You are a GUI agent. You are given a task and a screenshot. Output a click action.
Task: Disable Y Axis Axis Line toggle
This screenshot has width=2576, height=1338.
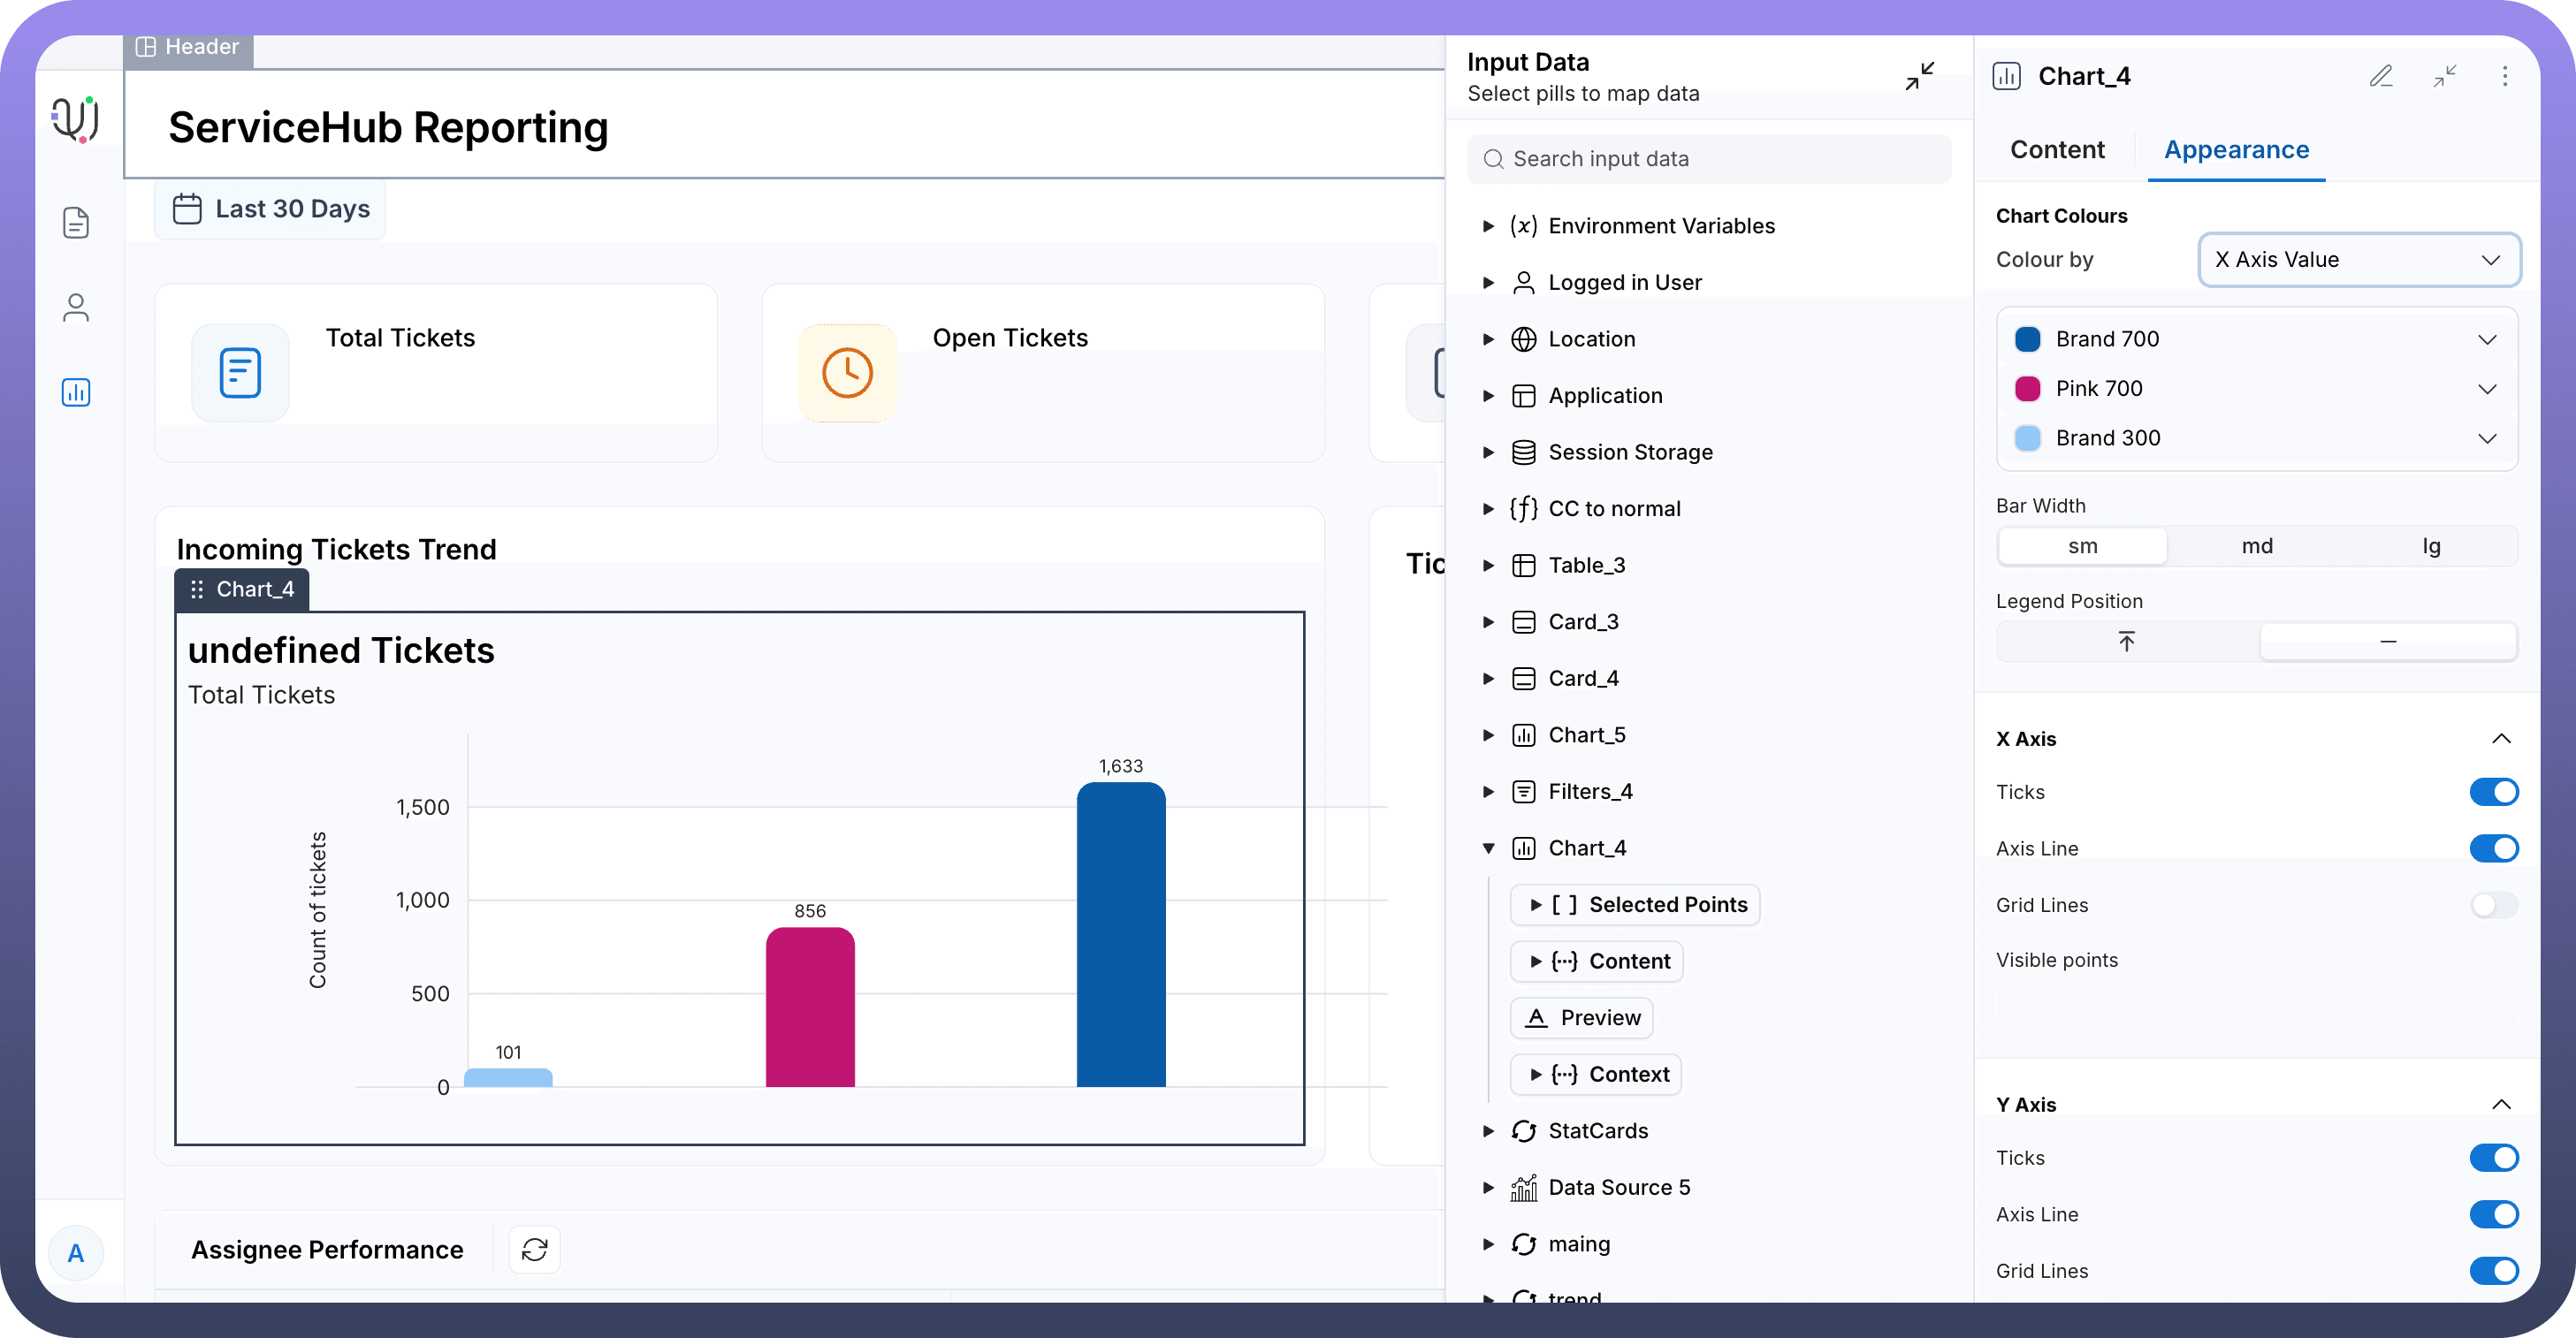point(2493,1214)
